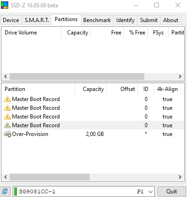The width and height of the screenshot is (187, 197).
Task: Click the upper list scroll right arrow
Action: point(180,76)
